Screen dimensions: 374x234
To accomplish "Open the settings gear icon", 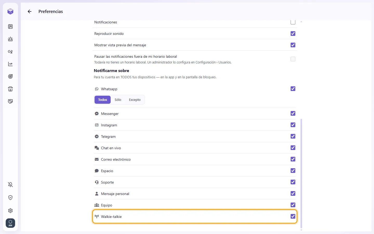I will tap(10, 211).
